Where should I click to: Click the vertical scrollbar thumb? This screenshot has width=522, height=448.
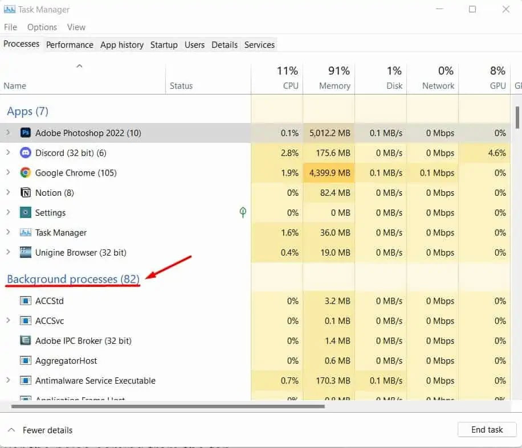tap(517, 117)
